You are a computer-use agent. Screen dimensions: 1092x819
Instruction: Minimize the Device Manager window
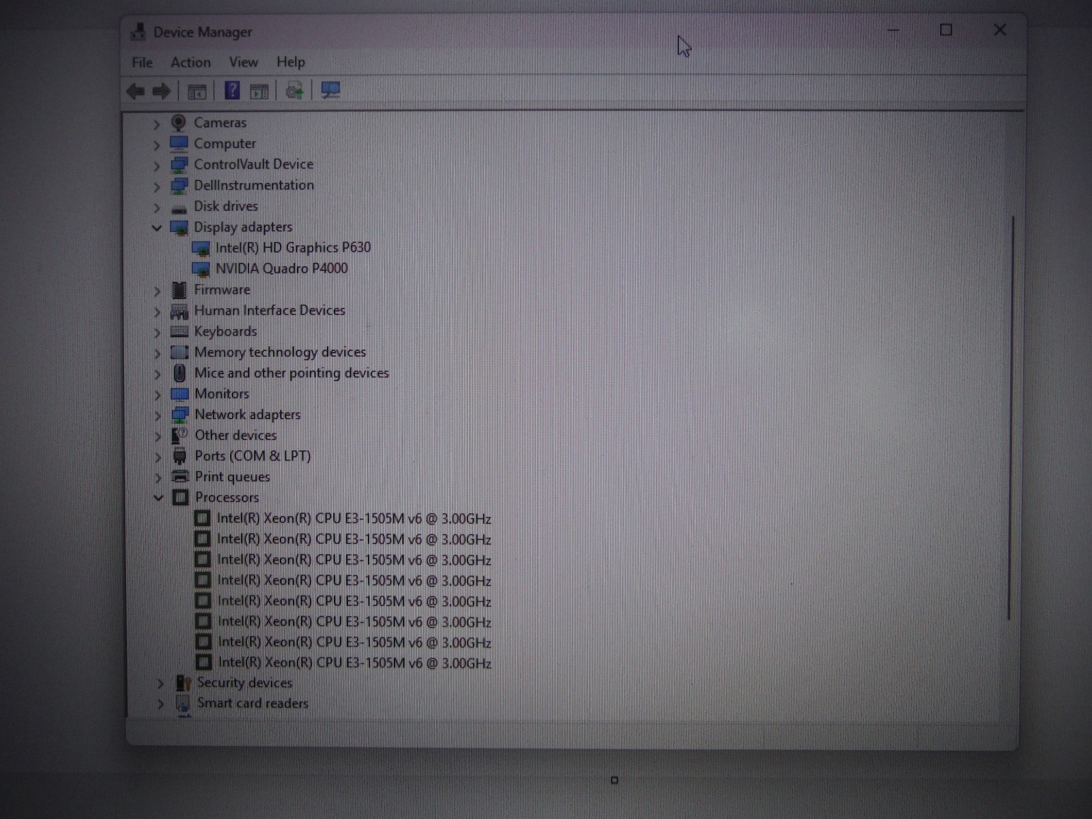(893, 30)
